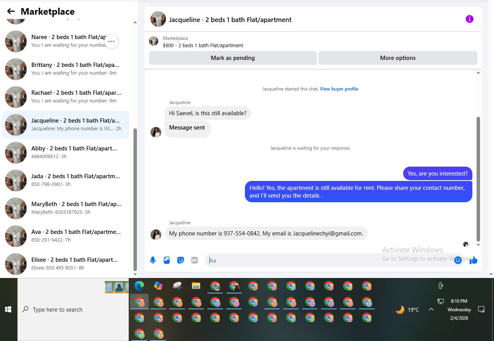The image size is (494, 341).
Task: Click the small read-receipt avatar
Action: tap(466, 244)
